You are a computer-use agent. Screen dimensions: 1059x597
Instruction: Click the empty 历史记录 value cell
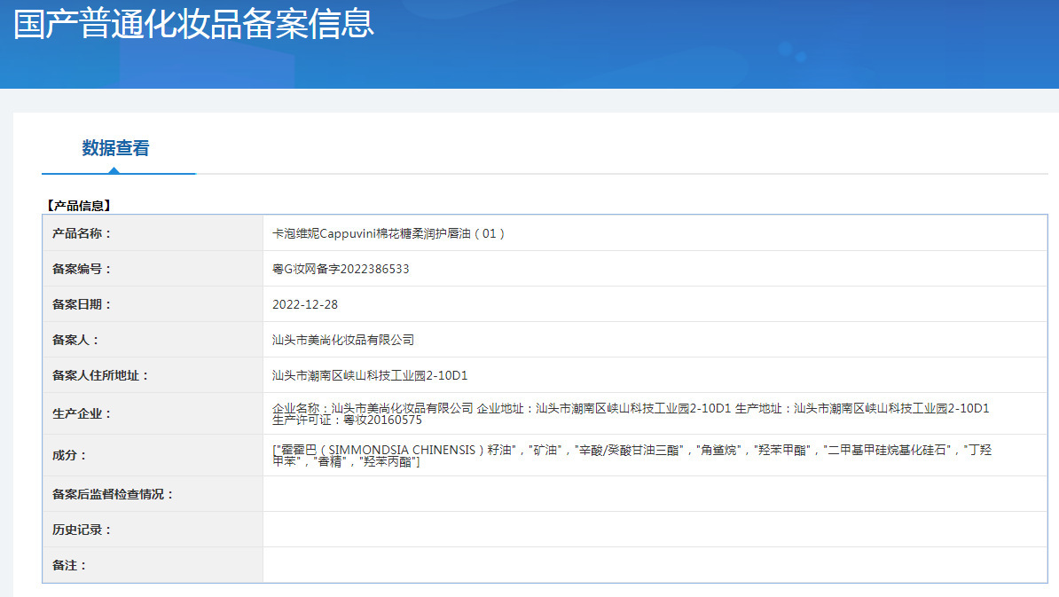tap(655, 530)
